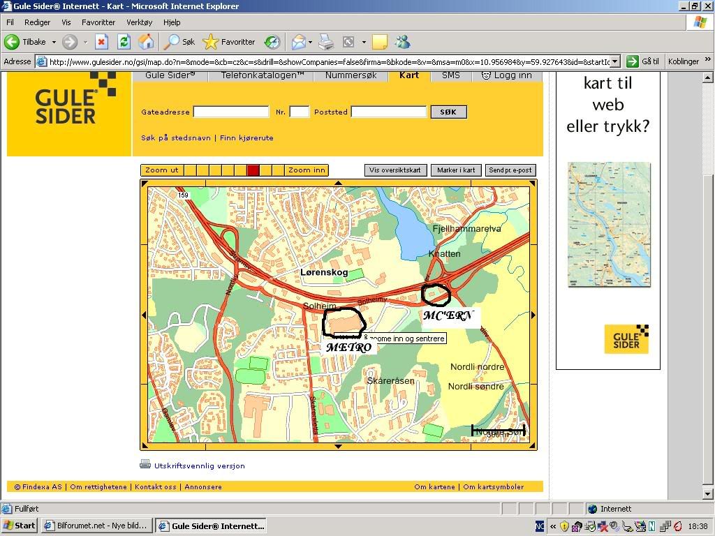Pan the map north with the top arrow

tap(339, 184)
